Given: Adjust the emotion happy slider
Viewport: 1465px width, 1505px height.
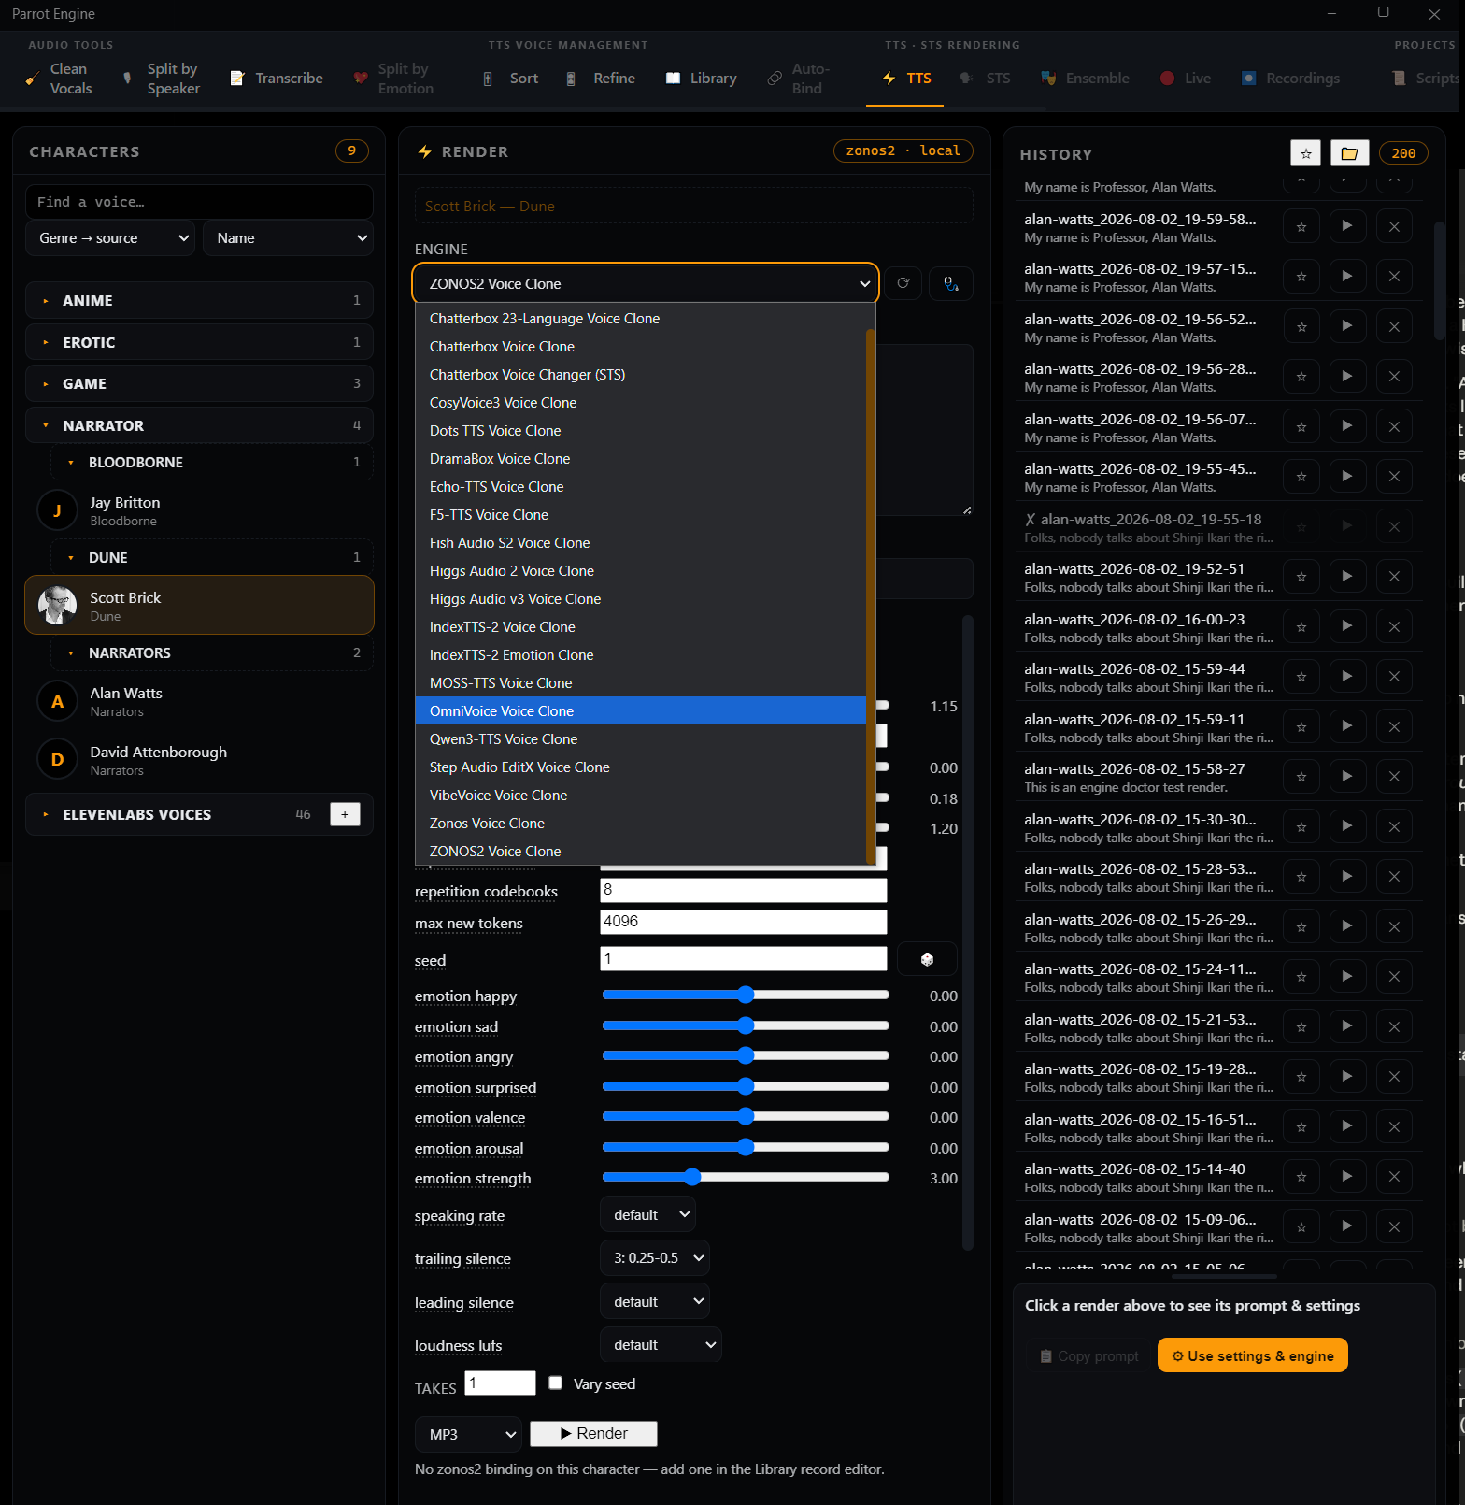Looking at the screenshot, I should point(746,996).
